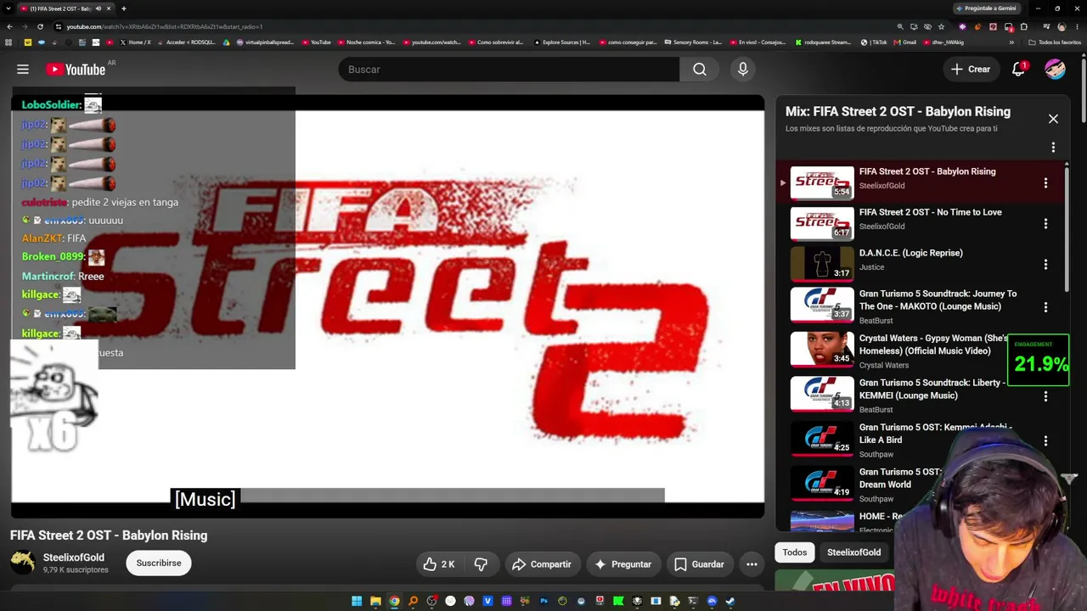Play D.A.N.C.E. (Logic Reprise) thumbnail

pos(822,264)
